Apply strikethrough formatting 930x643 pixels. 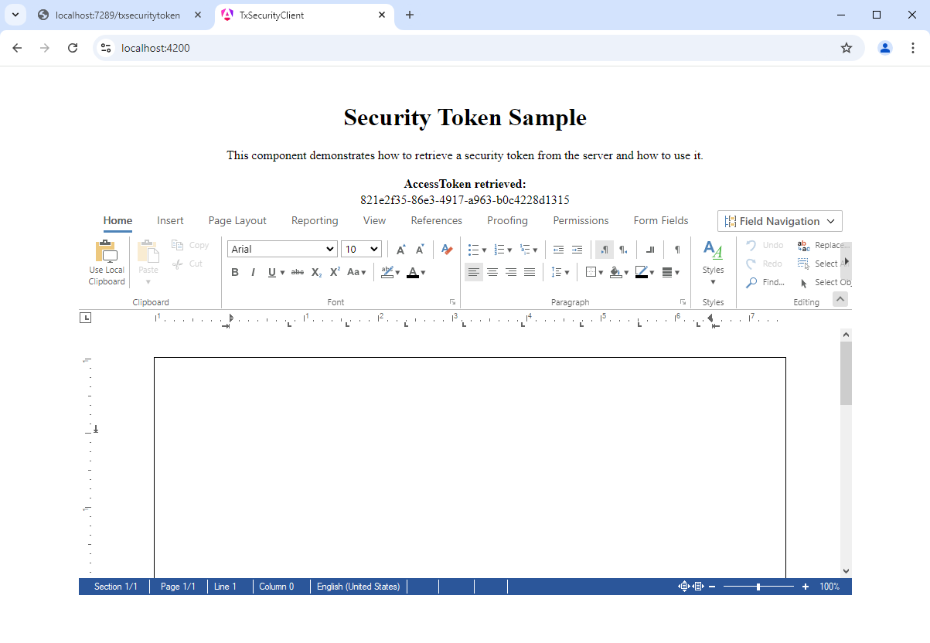[x=297, y=272]
